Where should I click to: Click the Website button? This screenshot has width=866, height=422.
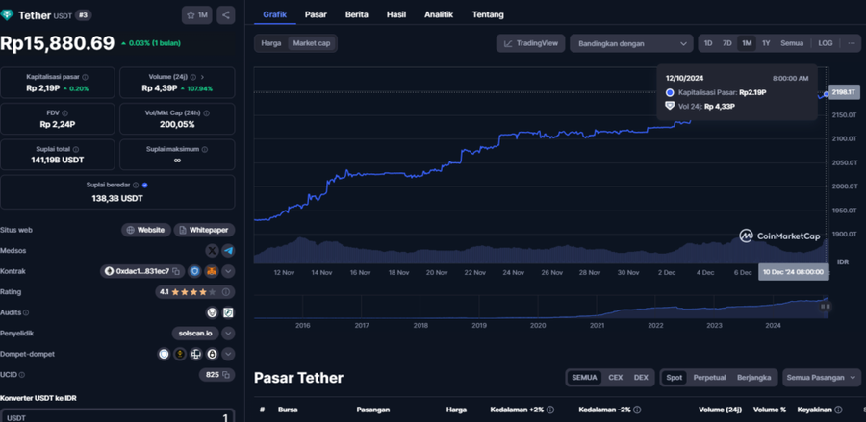[x=146, y=230]
